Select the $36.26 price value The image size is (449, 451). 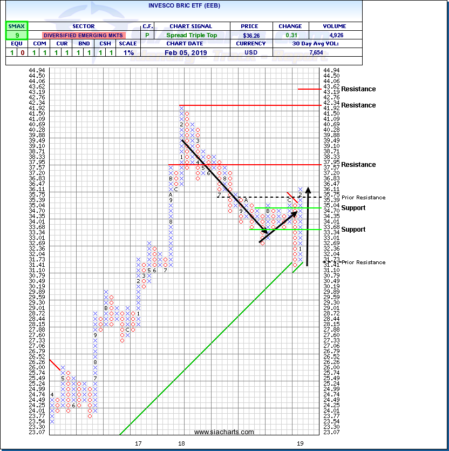coord(251,35)
